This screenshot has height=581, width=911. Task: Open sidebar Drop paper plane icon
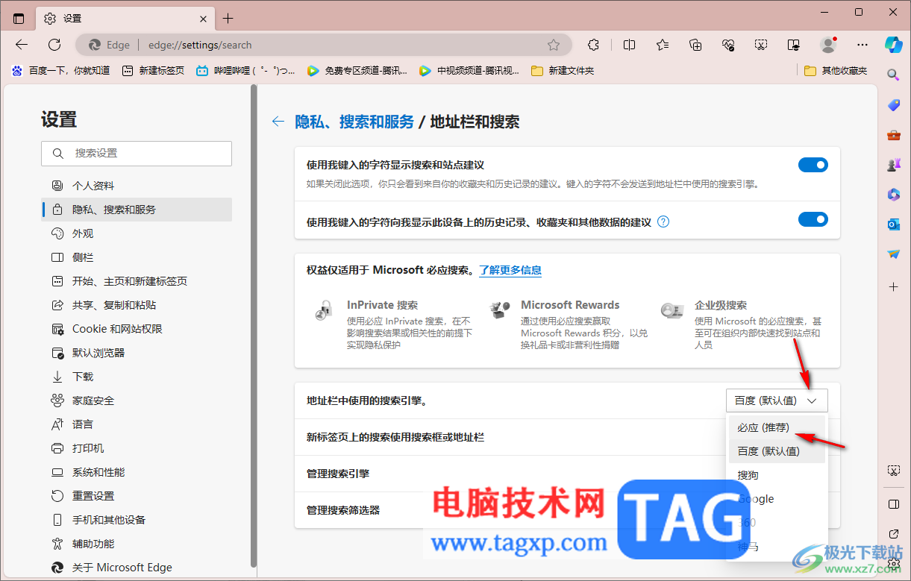[x=893, y=254]
